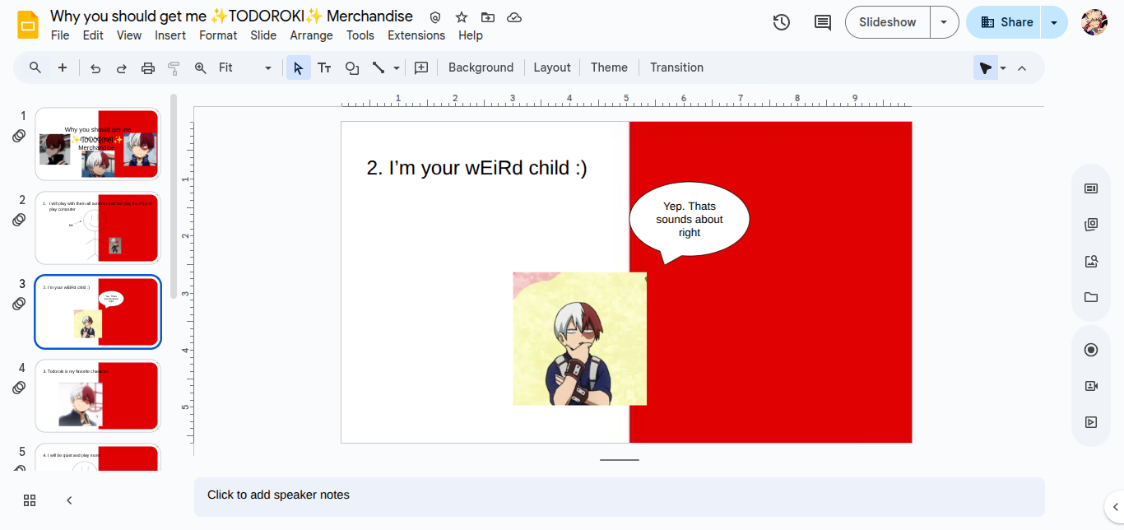Open the Format menu

(218, 35)
